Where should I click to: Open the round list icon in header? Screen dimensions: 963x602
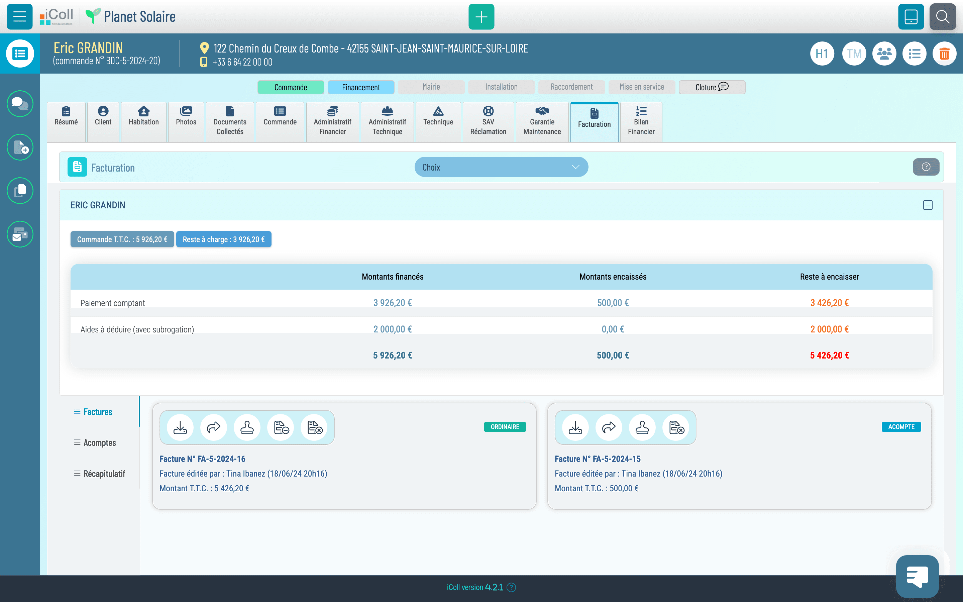tap(915, 54)
